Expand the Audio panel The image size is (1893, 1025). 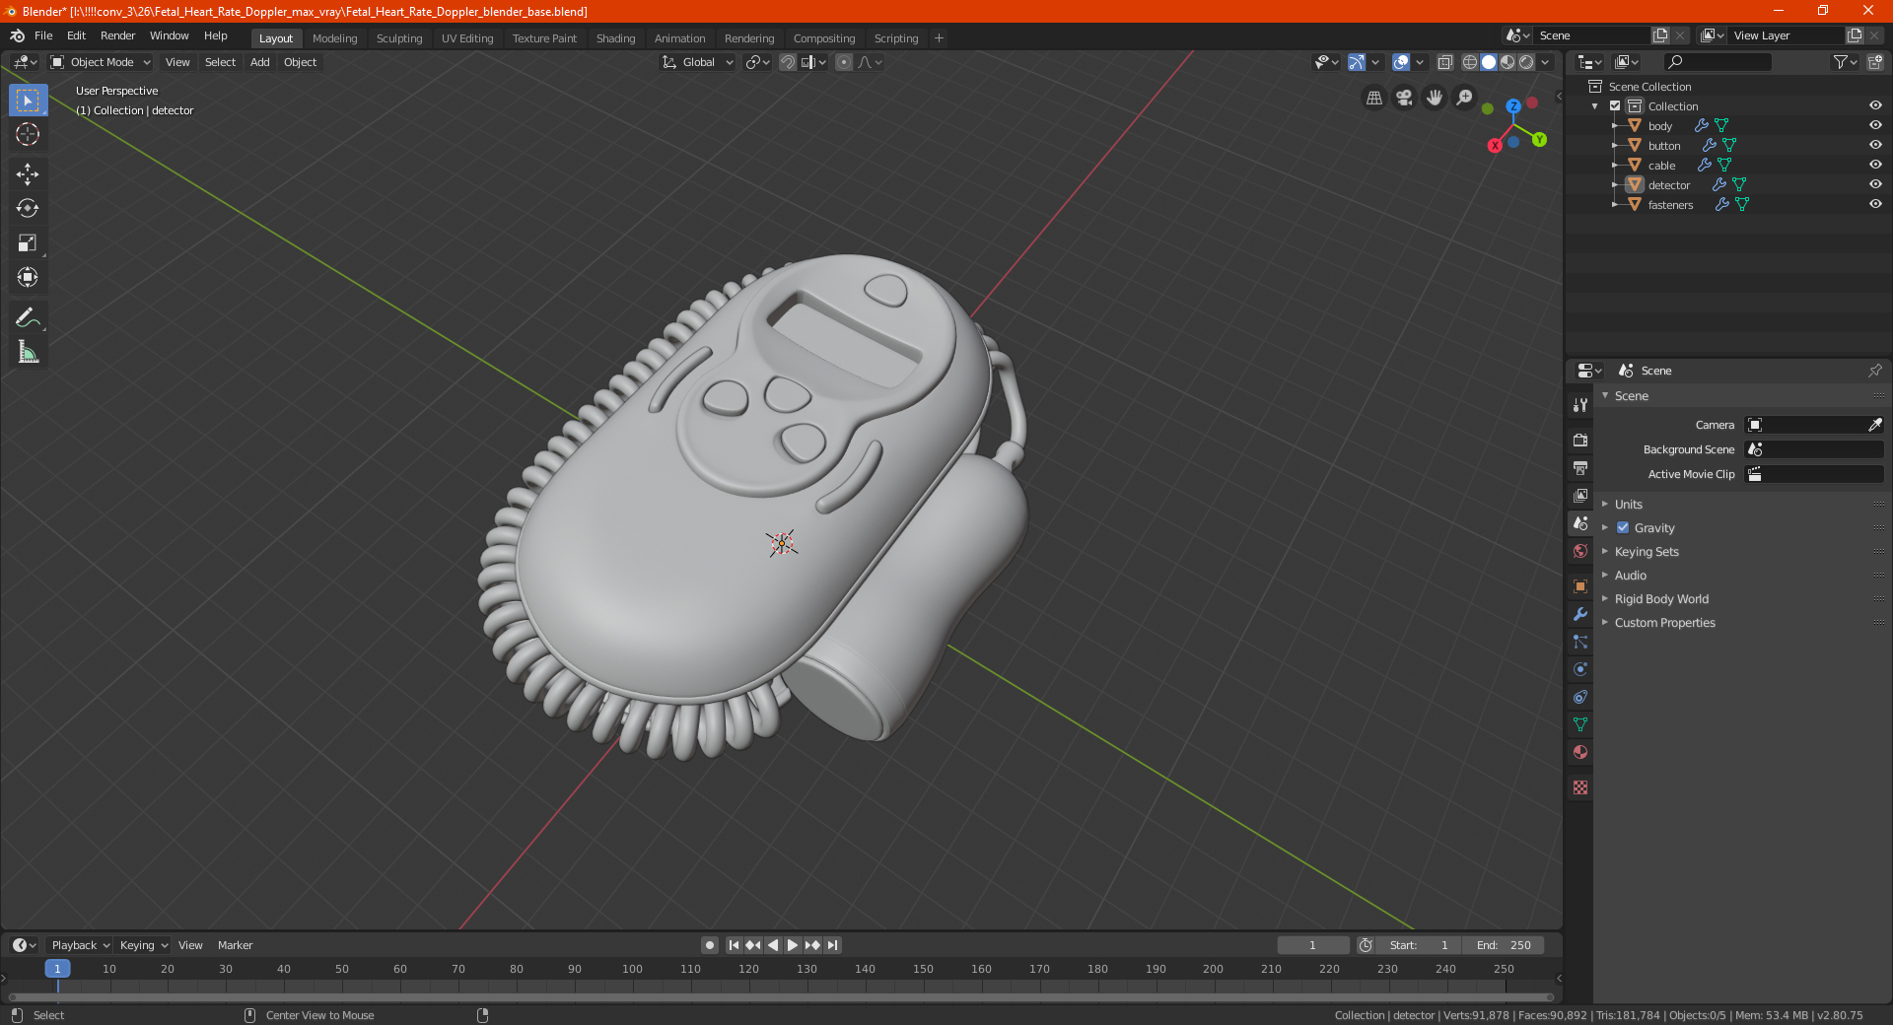[x=1631, y=575]
